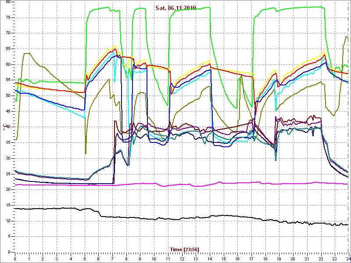Screen dimensions: 351x263
Task: Pick hour 9 label on time axis
Action: pyautogui.click(x=140, y=258)
